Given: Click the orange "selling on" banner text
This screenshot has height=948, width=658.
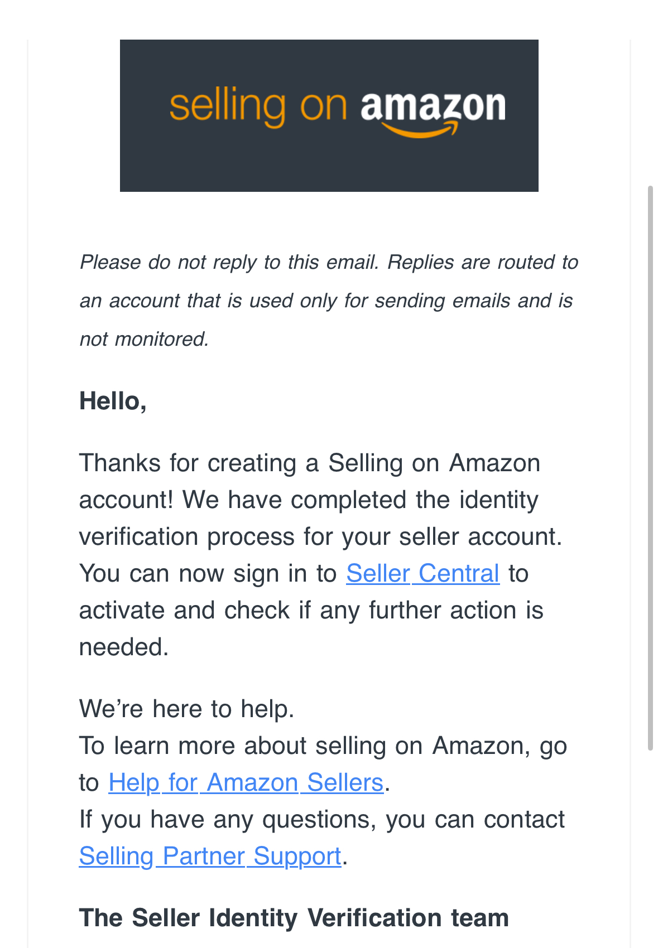Looking at the screenshot, I should (258, 107).
